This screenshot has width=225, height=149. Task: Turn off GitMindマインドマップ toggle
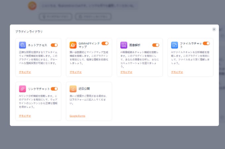[x=105, y=43]
